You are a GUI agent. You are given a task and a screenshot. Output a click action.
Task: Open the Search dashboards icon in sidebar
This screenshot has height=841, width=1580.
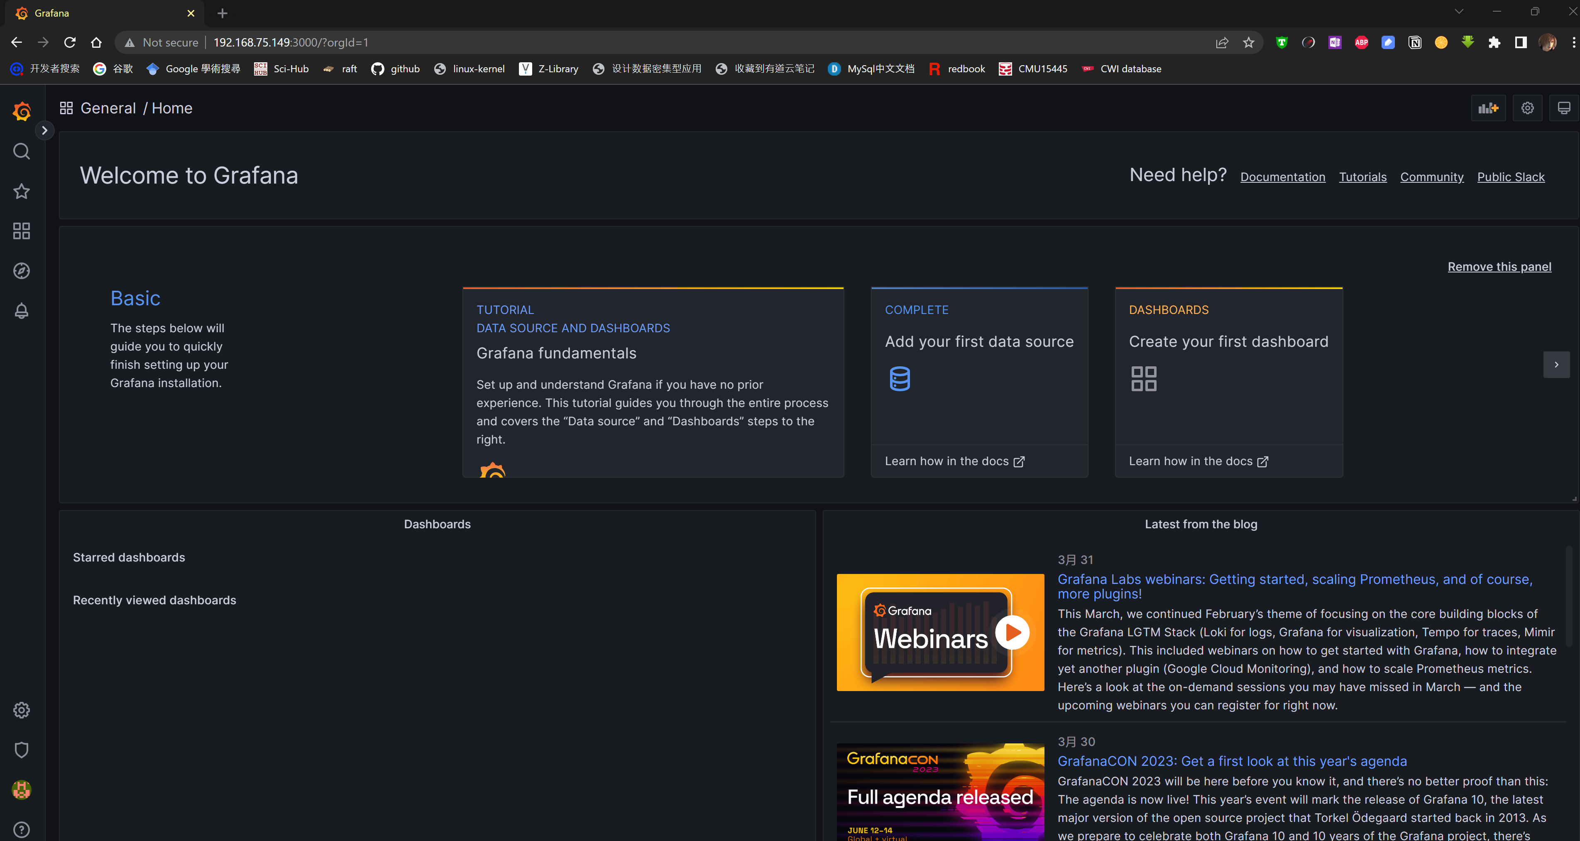point(22,152)
